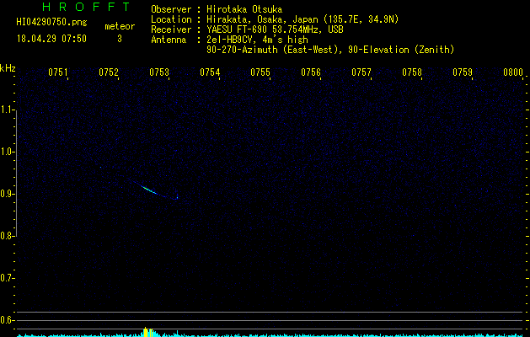Viewport: 530px width, 337px height.
Task: Click the 0800 time marker
Action: pos(513,72)
